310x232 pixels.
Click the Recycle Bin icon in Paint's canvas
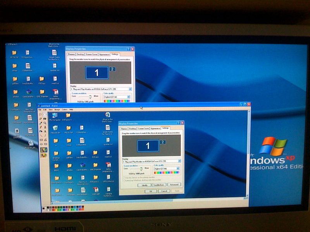55,130
